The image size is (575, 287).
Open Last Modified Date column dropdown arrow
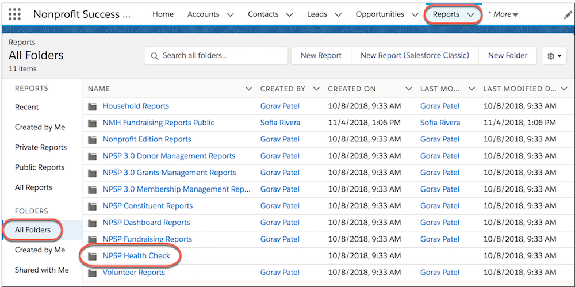565,89
